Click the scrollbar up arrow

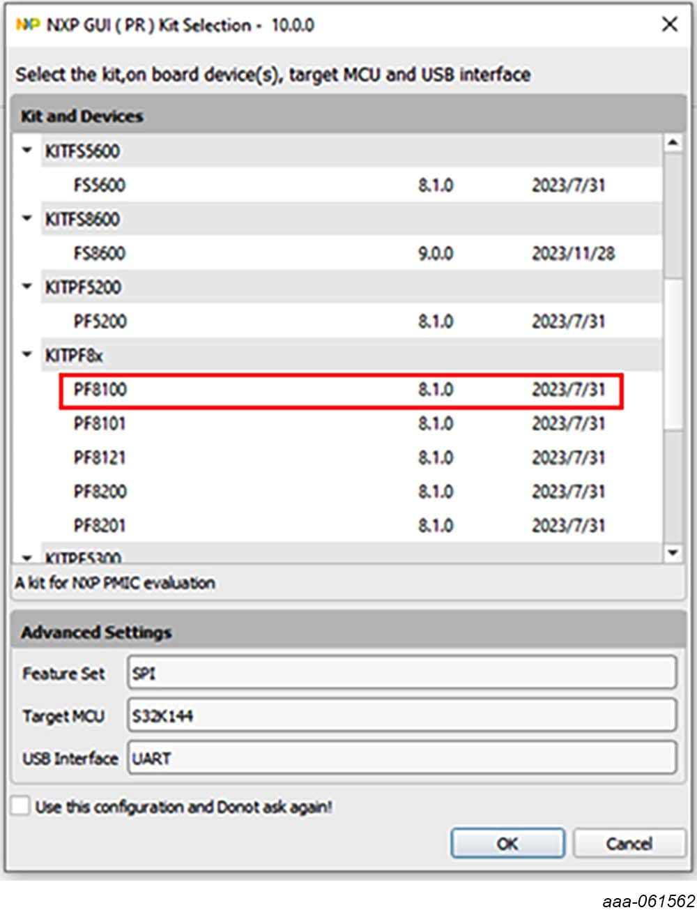pos(672,142)
